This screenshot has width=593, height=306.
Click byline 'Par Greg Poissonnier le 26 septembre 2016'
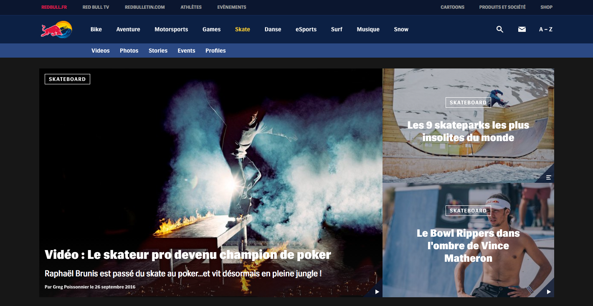tap(90, 287)
